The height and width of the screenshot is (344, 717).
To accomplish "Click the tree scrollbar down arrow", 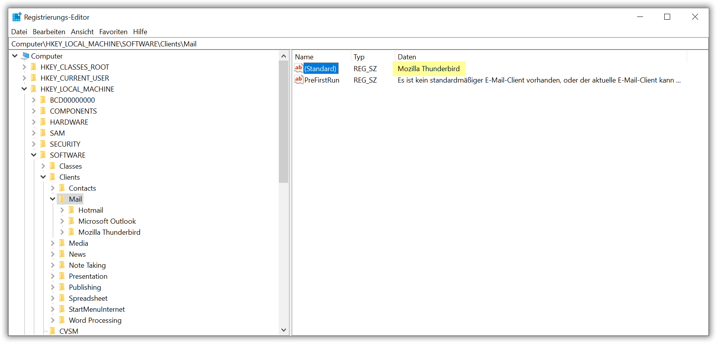I will tap(283, 330).
